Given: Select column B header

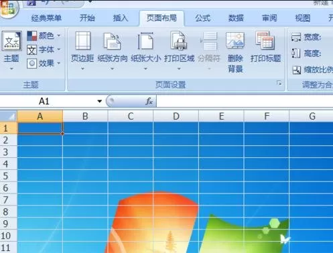Looking at the screenshot, I should coord(85,116).
